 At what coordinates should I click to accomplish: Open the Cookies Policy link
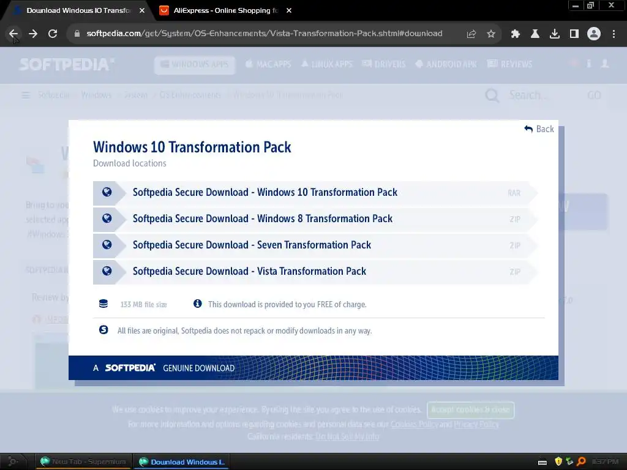click(x=414, y=424)
